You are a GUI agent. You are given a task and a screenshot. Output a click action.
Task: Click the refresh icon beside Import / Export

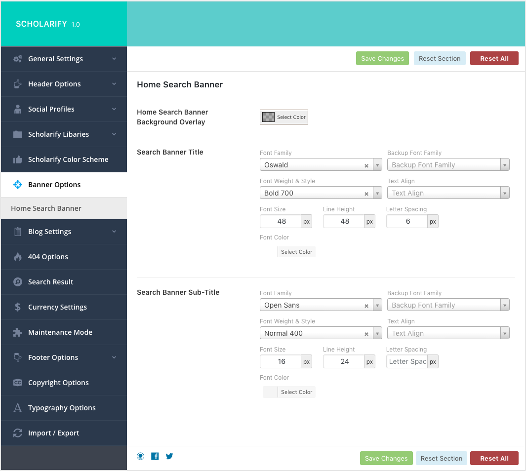coord(18,433)
